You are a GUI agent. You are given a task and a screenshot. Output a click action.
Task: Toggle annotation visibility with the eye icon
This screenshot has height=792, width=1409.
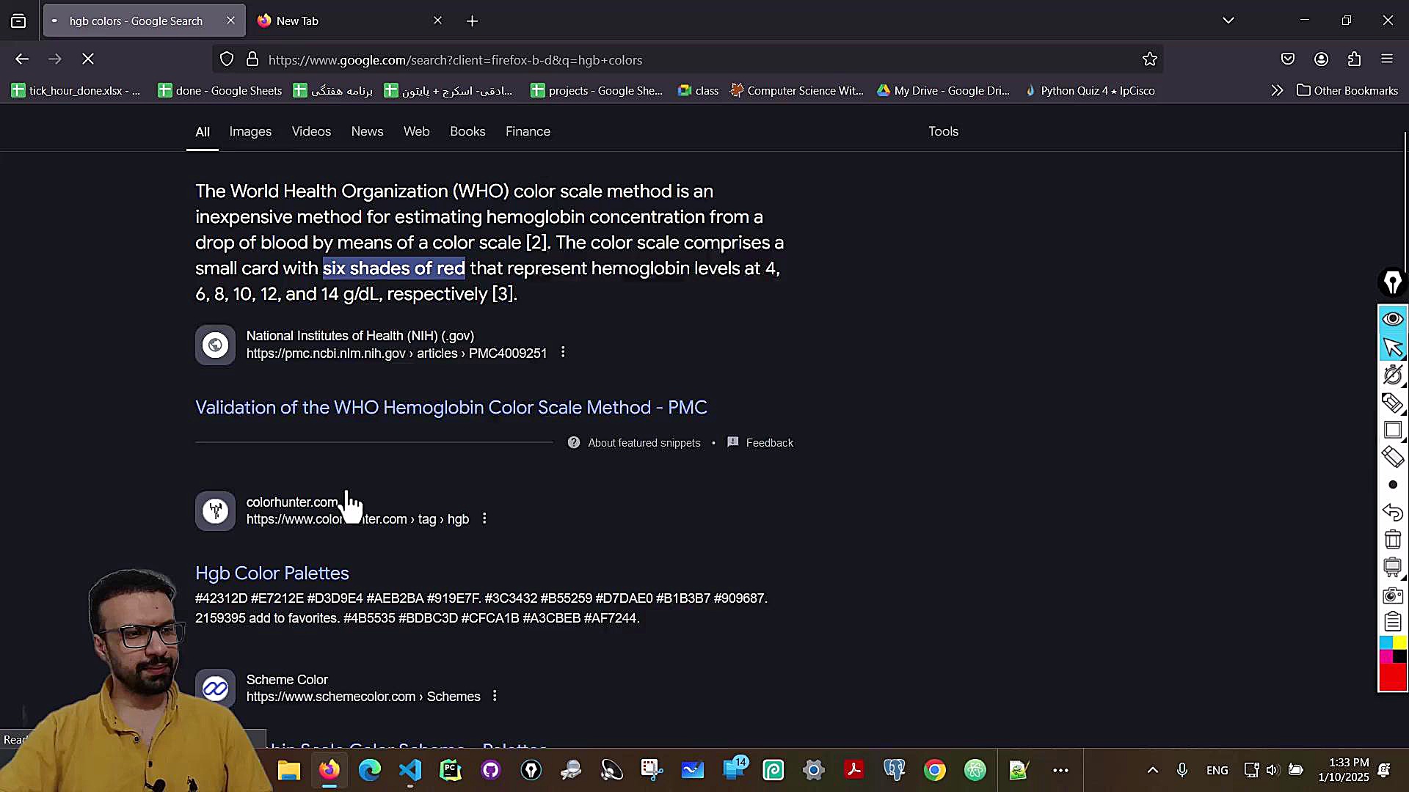(x=1393, y=319)
